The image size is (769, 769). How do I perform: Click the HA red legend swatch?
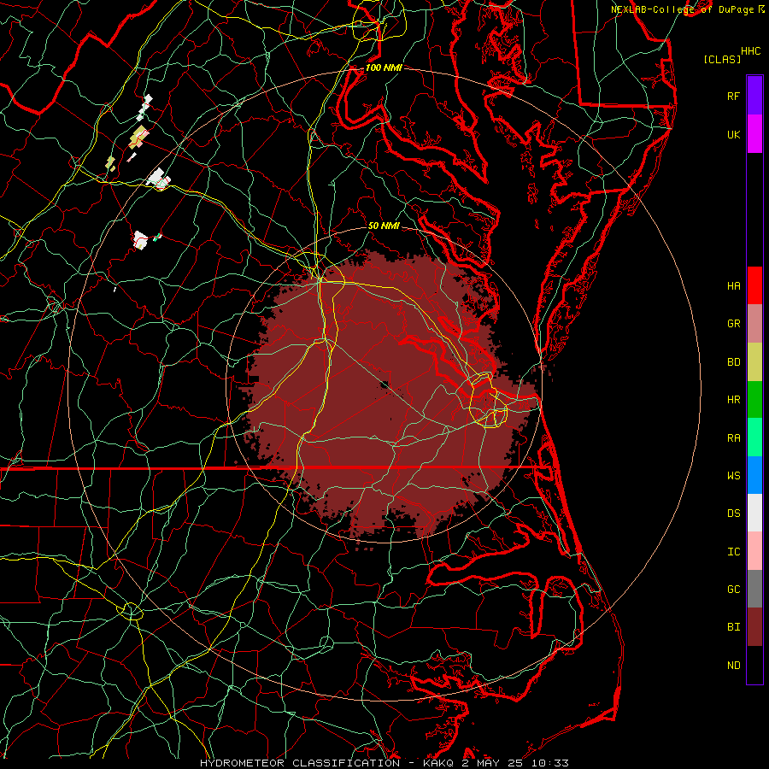(x=754, y=285)
